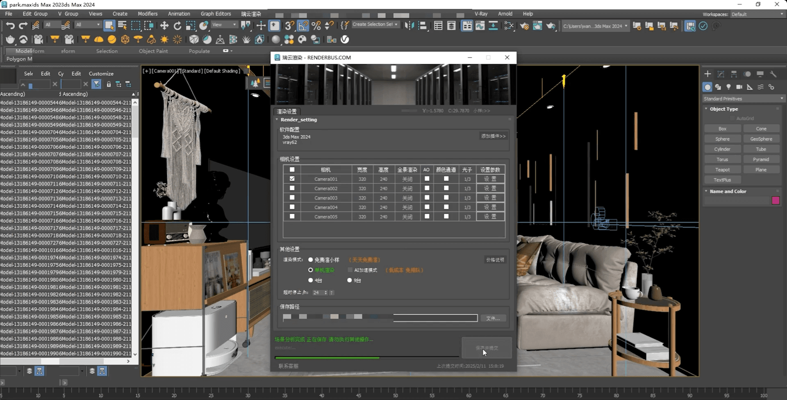Click the 添加插件>> button
This screenshot has width=787, height=400.
[x=493, y=136]
